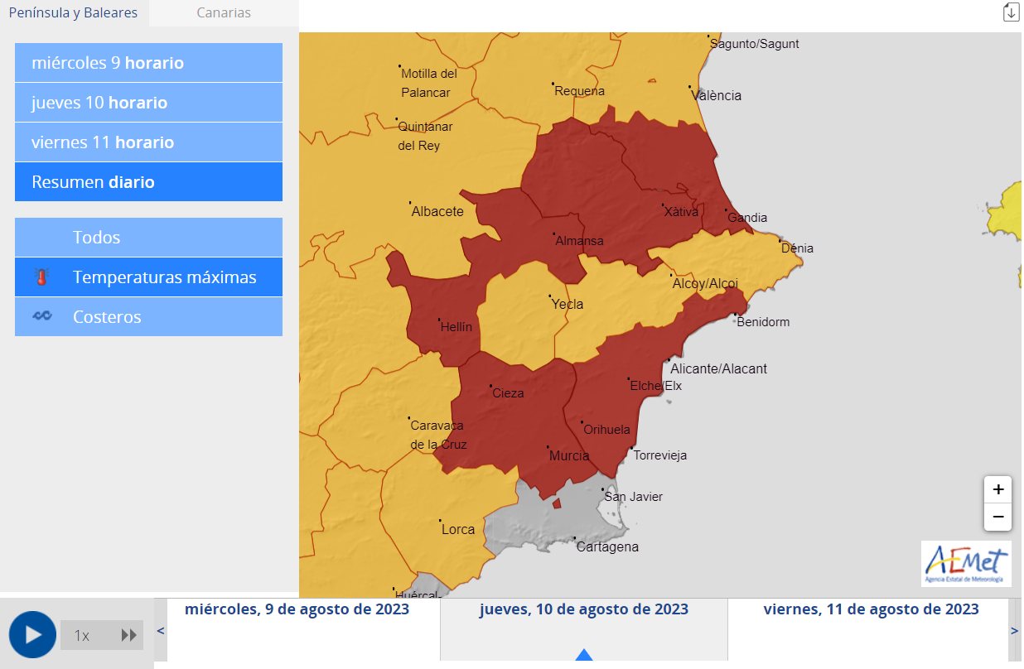Select the thermometer Temperaturas máximas filter
This screenshot has width=1024, height=669.
(148, 277)
